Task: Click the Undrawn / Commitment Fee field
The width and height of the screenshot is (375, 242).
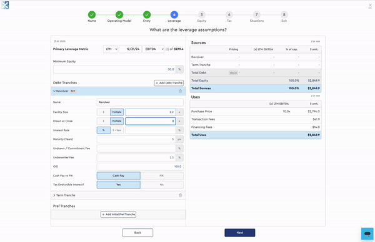Action: (136, 148)
